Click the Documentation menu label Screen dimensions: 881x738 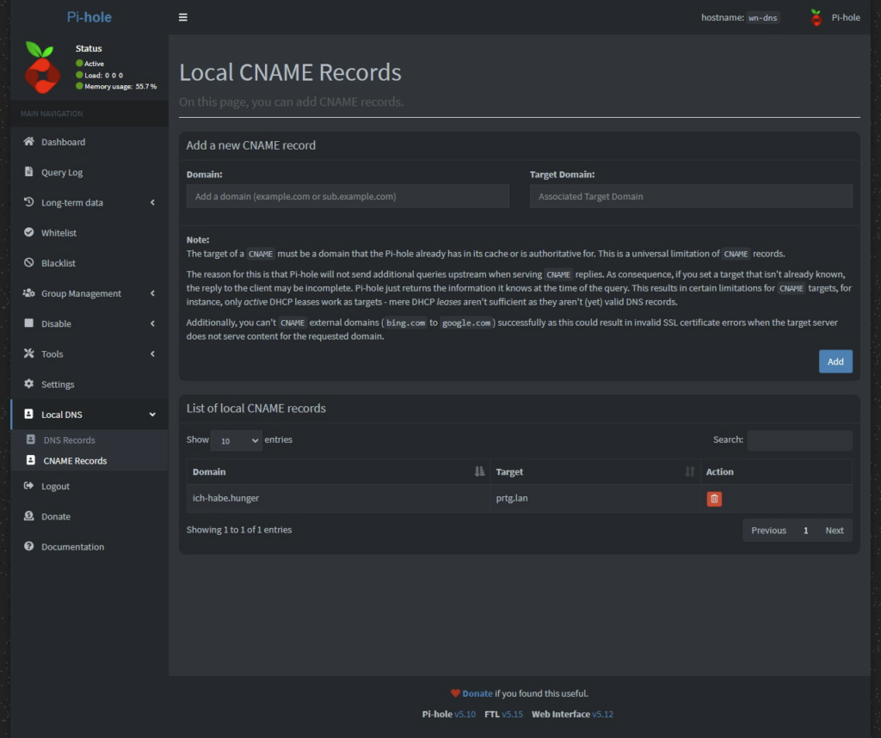tap(72, 547)
